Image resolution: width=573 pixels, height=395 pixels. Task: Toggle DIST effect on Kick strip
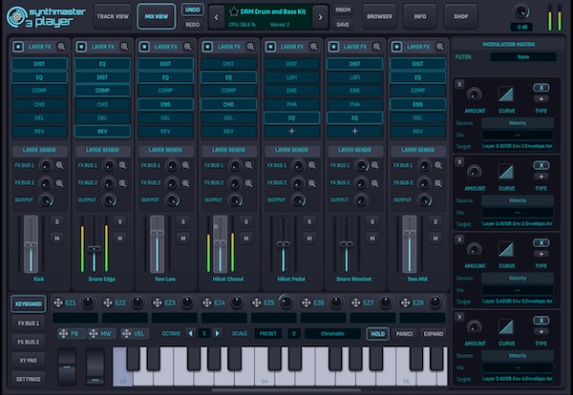[39, 64]
